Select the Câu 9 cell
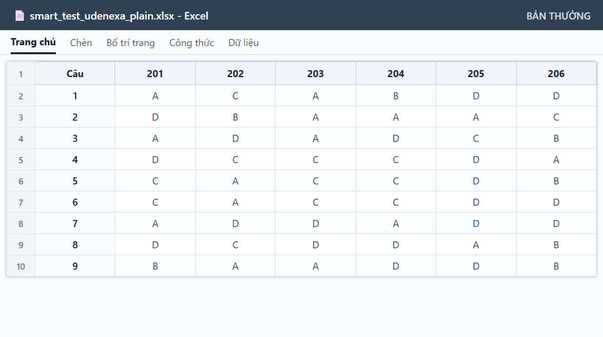 [x=75, y=266]
